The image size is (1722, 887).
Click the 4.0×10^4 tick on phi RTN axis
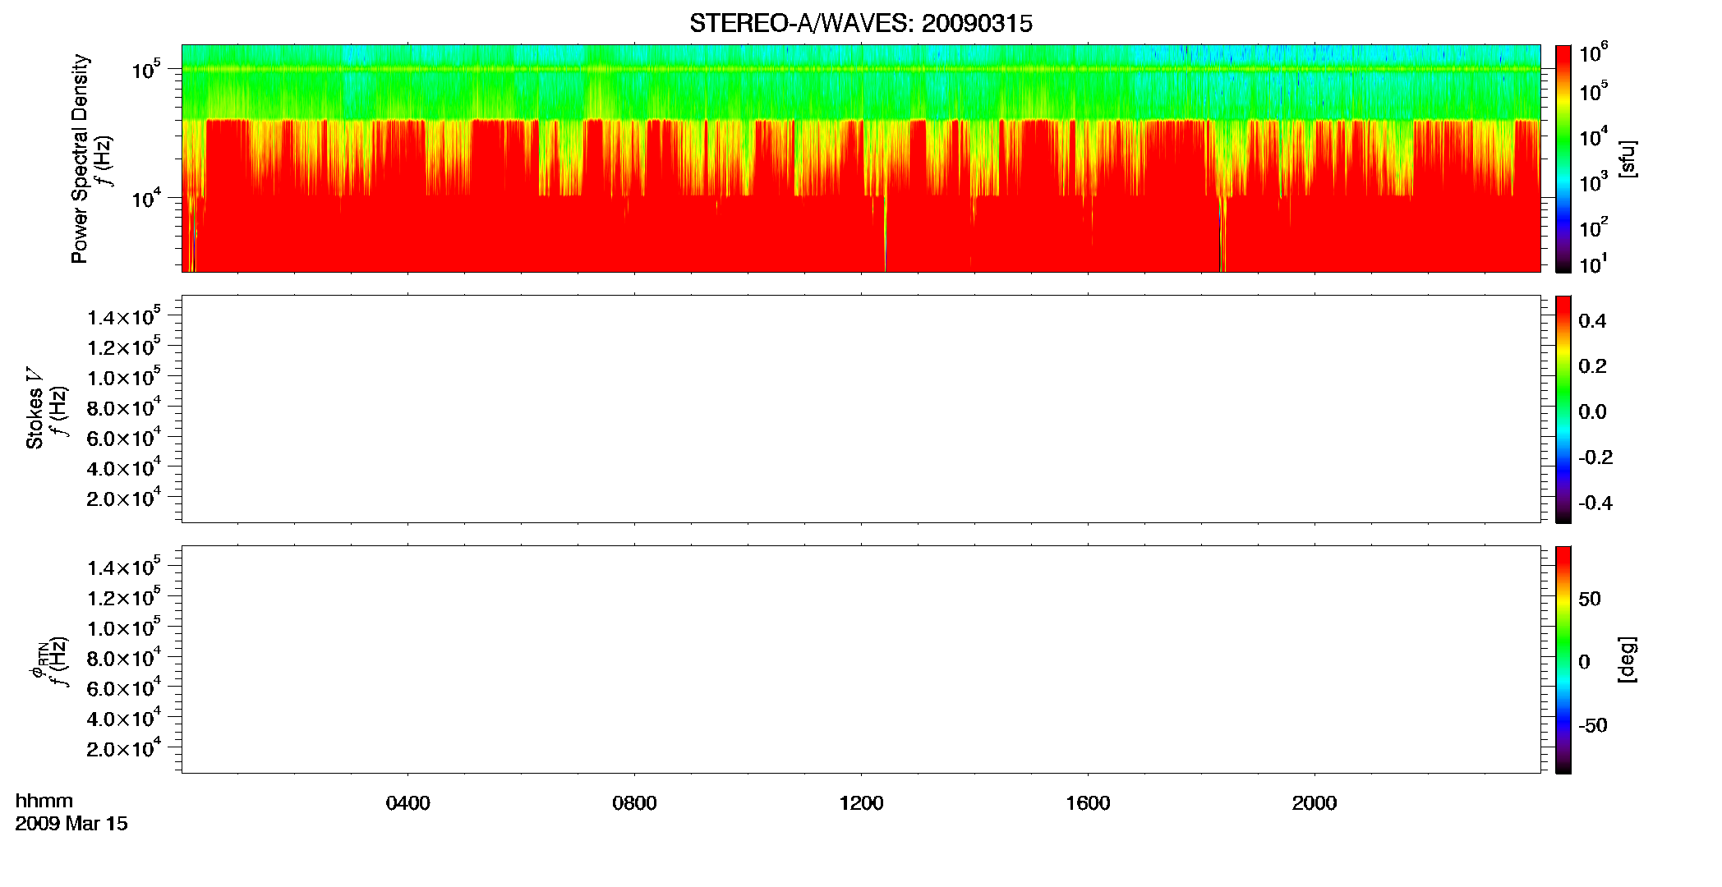[124, 717]
